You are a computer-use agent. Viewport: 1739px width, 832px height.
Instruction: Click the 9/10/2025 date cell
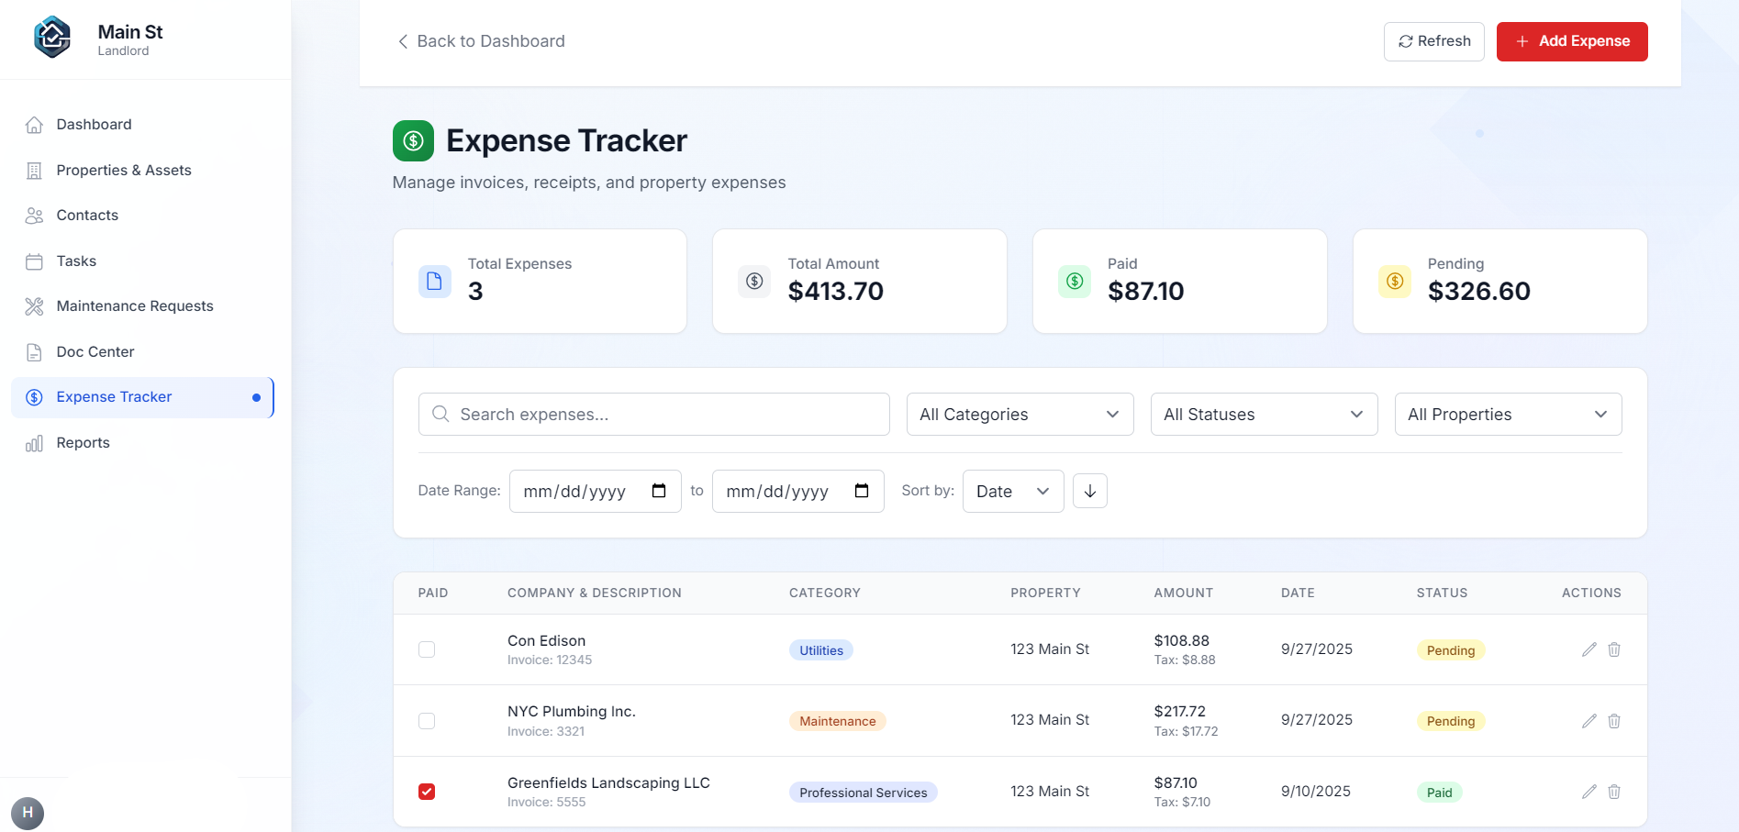[x=1316, y=791]
